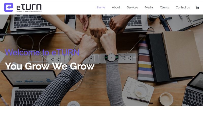
Task: Open the Services menu item
Action: tap(132, 7)
